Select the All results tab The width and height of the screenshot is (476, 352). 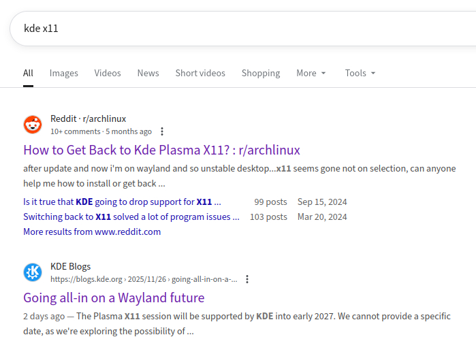point(28,73)
